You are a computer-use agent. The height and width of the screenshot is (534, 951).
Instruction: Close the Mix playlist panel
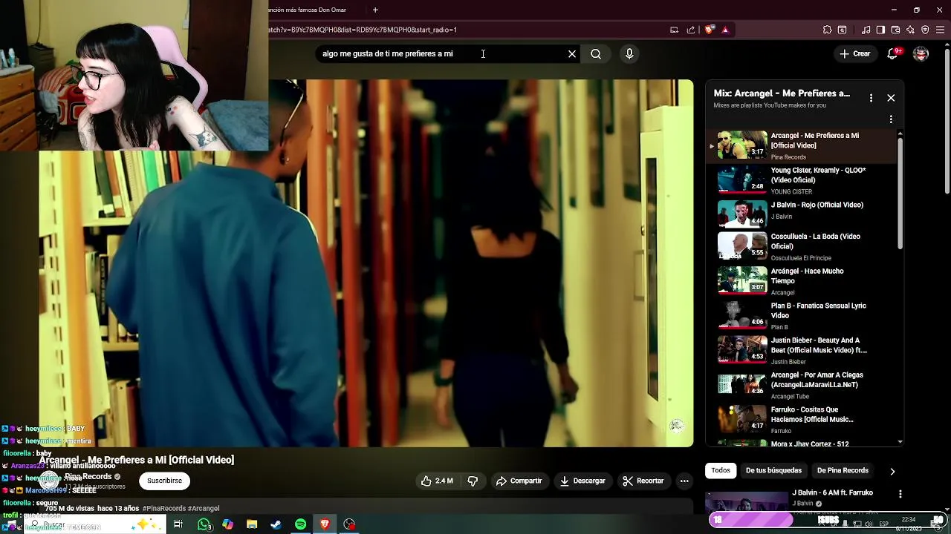[x=891, y=98]
